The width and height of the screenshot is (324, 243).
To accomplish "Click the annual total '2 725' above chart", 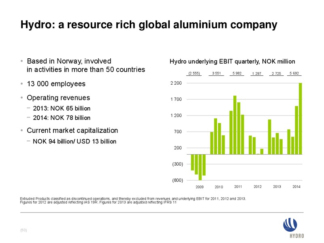I will click(276, 73).
